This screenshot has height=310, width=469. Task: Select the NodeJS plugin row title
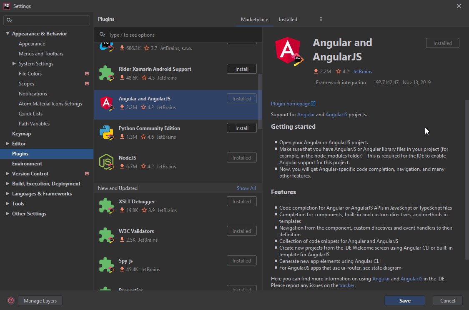tap(128, 158)
